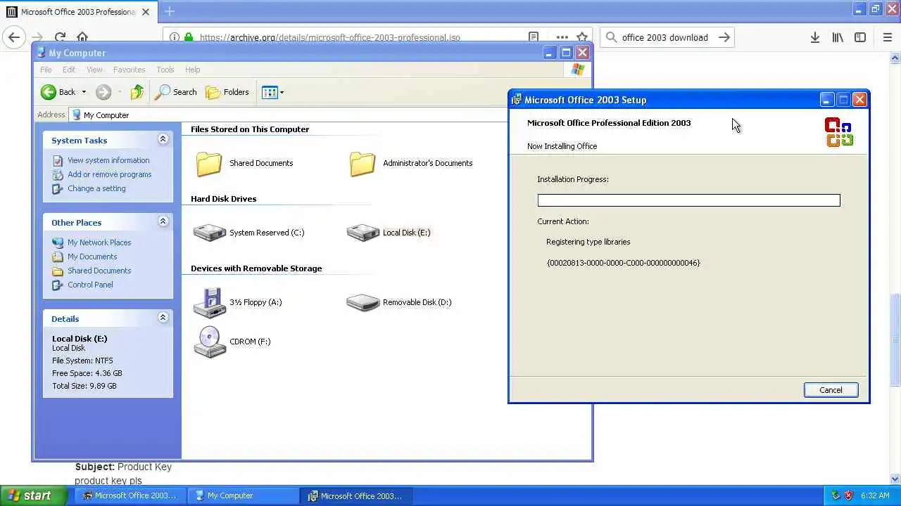The image size is (901, 506).
Task: Click Cancel in Office 2003 Setup
Action: click(x=831, y=390)
